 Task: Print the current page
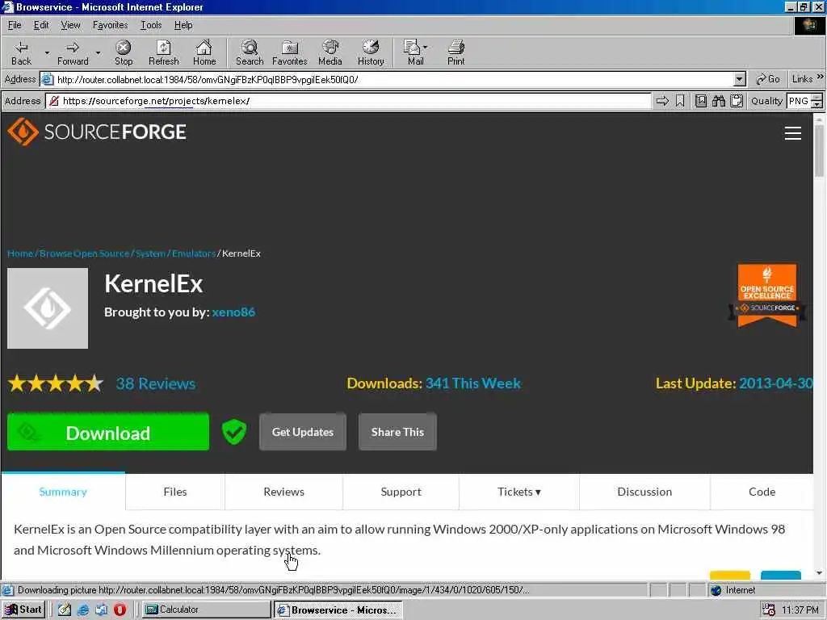[x=456, y=52]
